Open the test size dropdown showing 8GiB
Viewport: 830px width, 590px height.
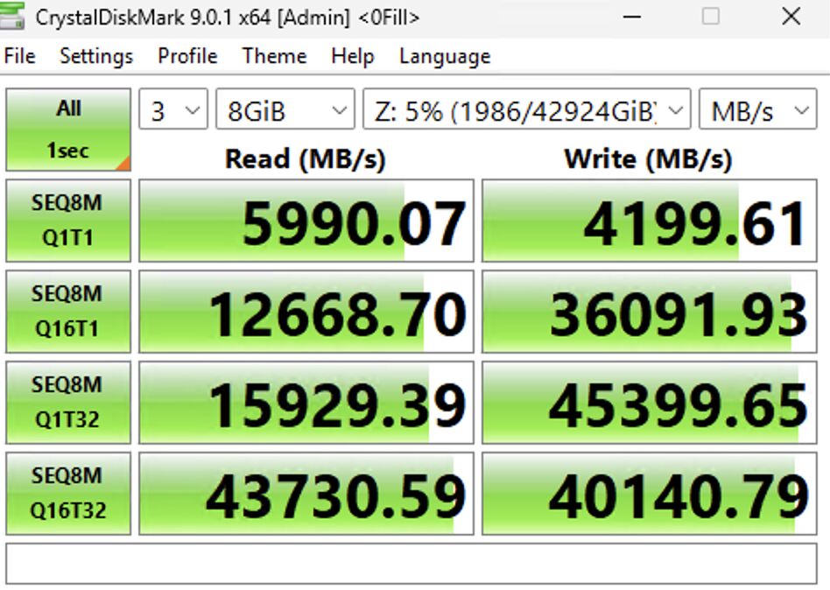coord(284,109)
